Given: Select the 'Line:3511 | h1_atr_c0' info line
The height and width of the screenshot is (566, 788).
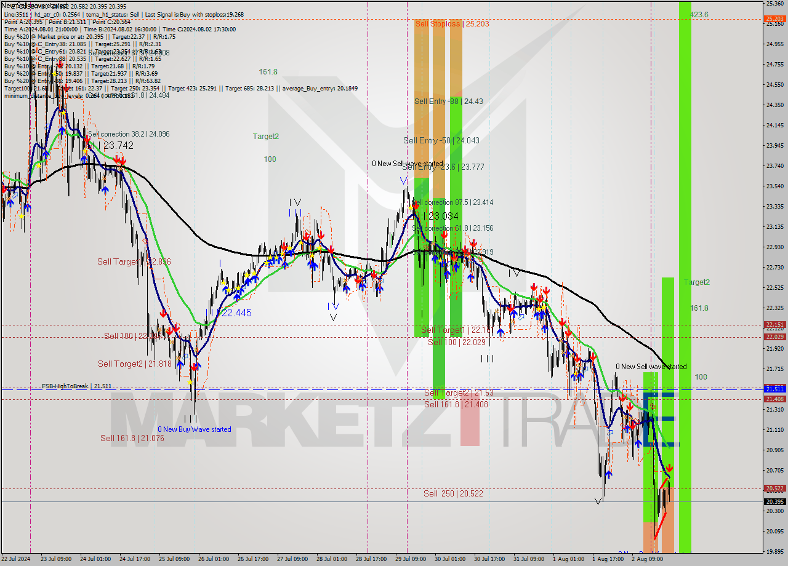Looking at the screenshot, I should coord(123,14).
